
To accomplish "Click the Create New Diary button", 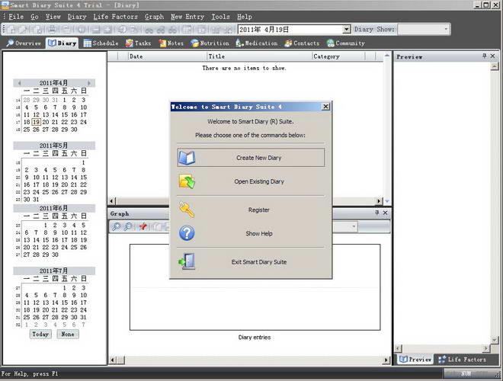I will 251,158.
